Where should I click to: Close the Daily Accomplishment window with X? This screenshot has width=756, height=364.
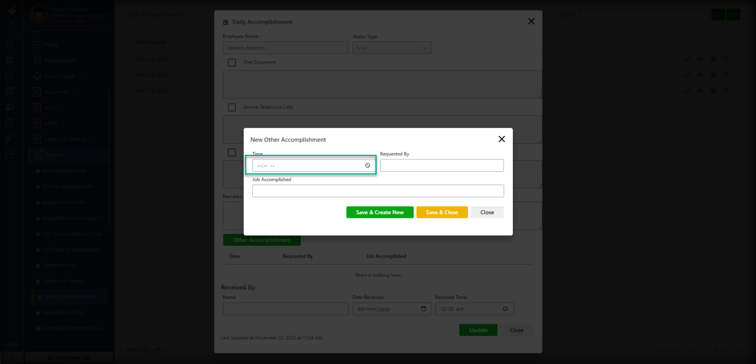pyautogui.click(x=531, y=21)
